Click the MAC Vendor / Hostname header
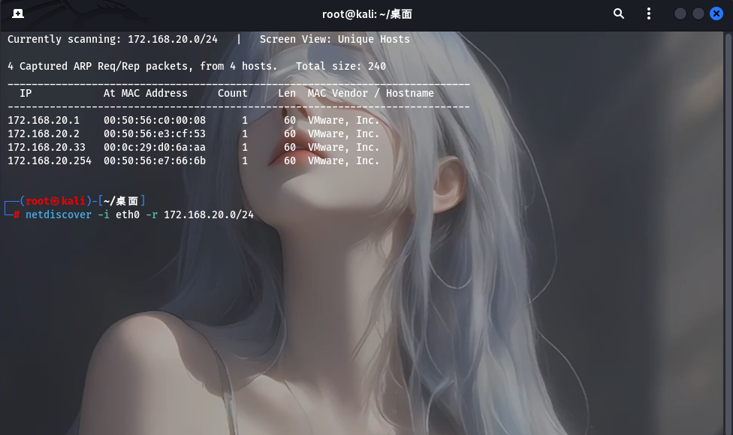 370,93
